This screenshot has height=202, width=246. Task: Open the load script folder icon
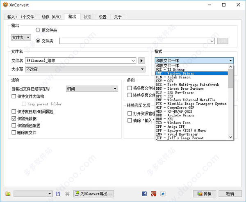[x=8, y=194]
